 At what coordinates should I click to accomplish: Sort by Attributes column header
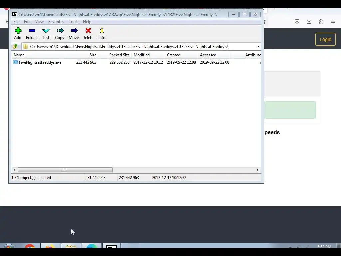246,55
